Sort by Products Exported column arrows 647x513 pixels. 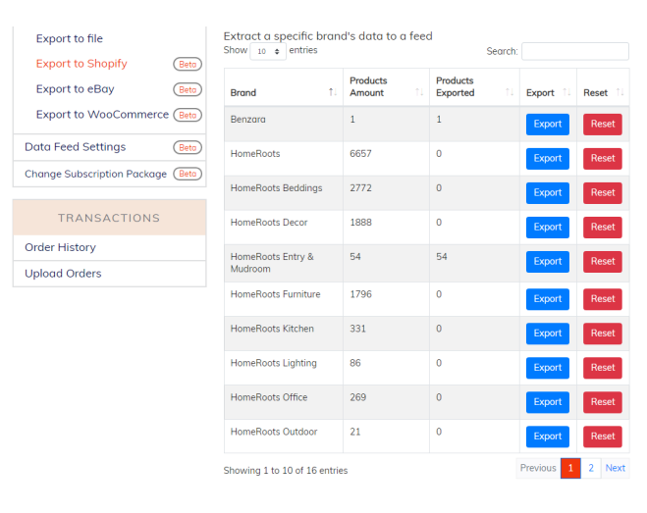pos(510,92)
